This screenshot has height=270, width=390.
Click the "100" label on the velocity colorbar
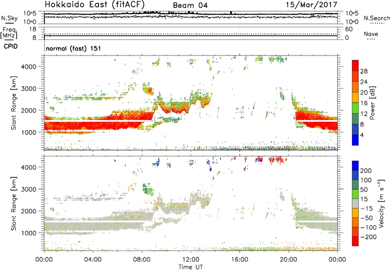tap(366, 180)
